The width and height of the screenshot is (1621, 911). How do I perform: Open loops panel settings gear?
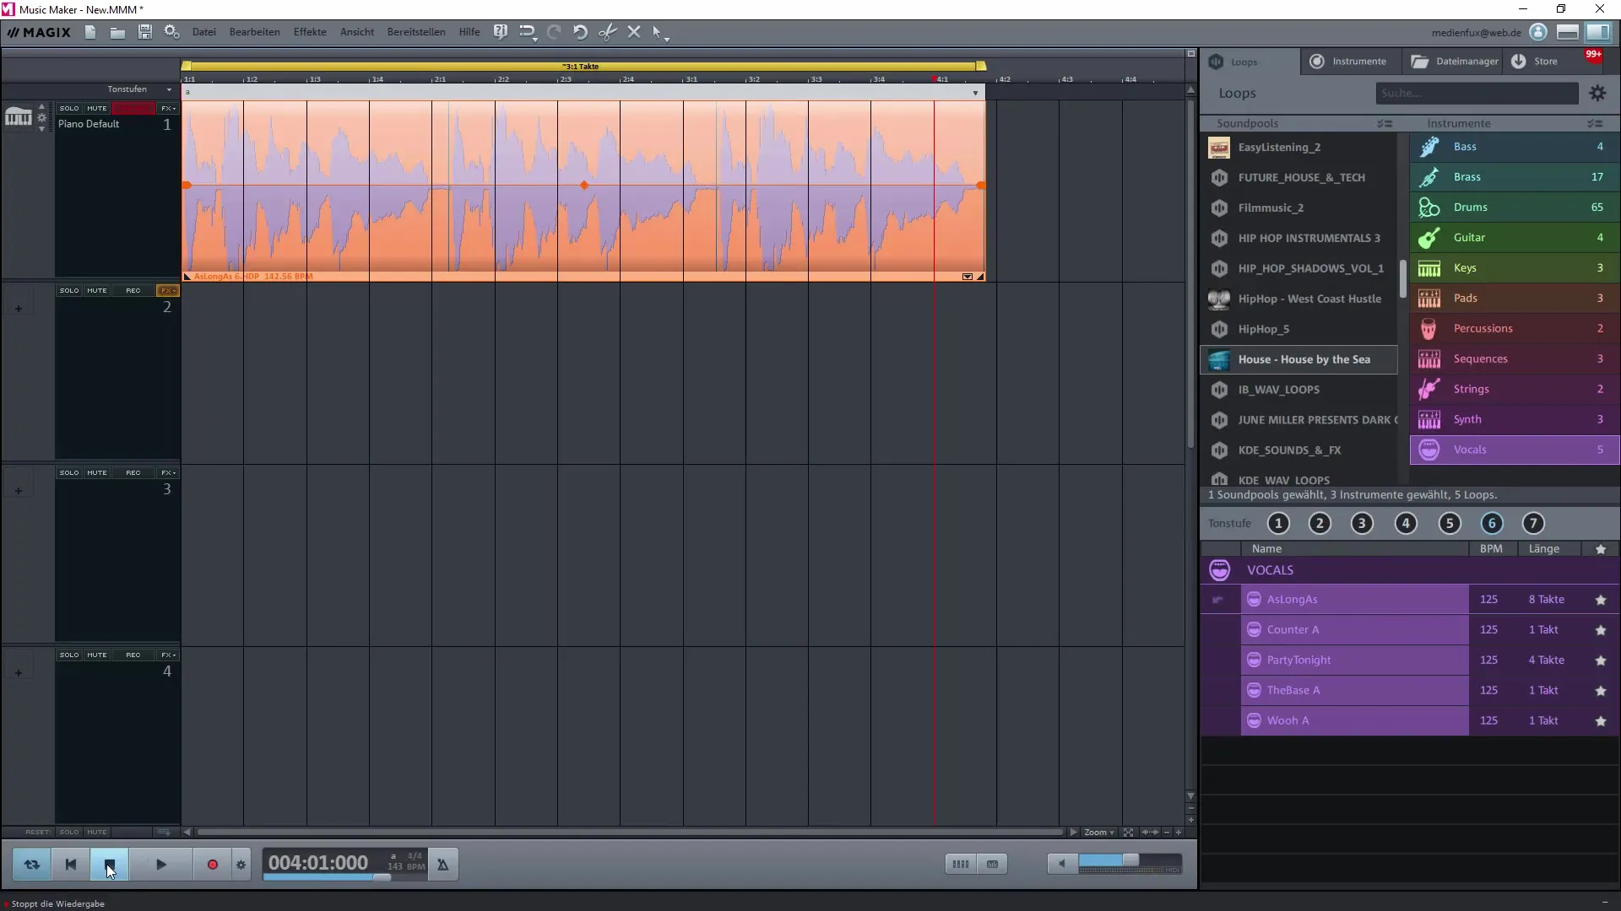coord(1597,94)
